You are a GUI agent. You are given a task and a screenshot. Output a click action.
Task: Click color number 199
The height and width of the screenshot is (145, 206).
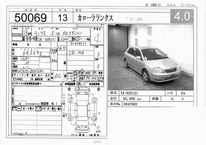pyautogui.click(x=27, y=63)
